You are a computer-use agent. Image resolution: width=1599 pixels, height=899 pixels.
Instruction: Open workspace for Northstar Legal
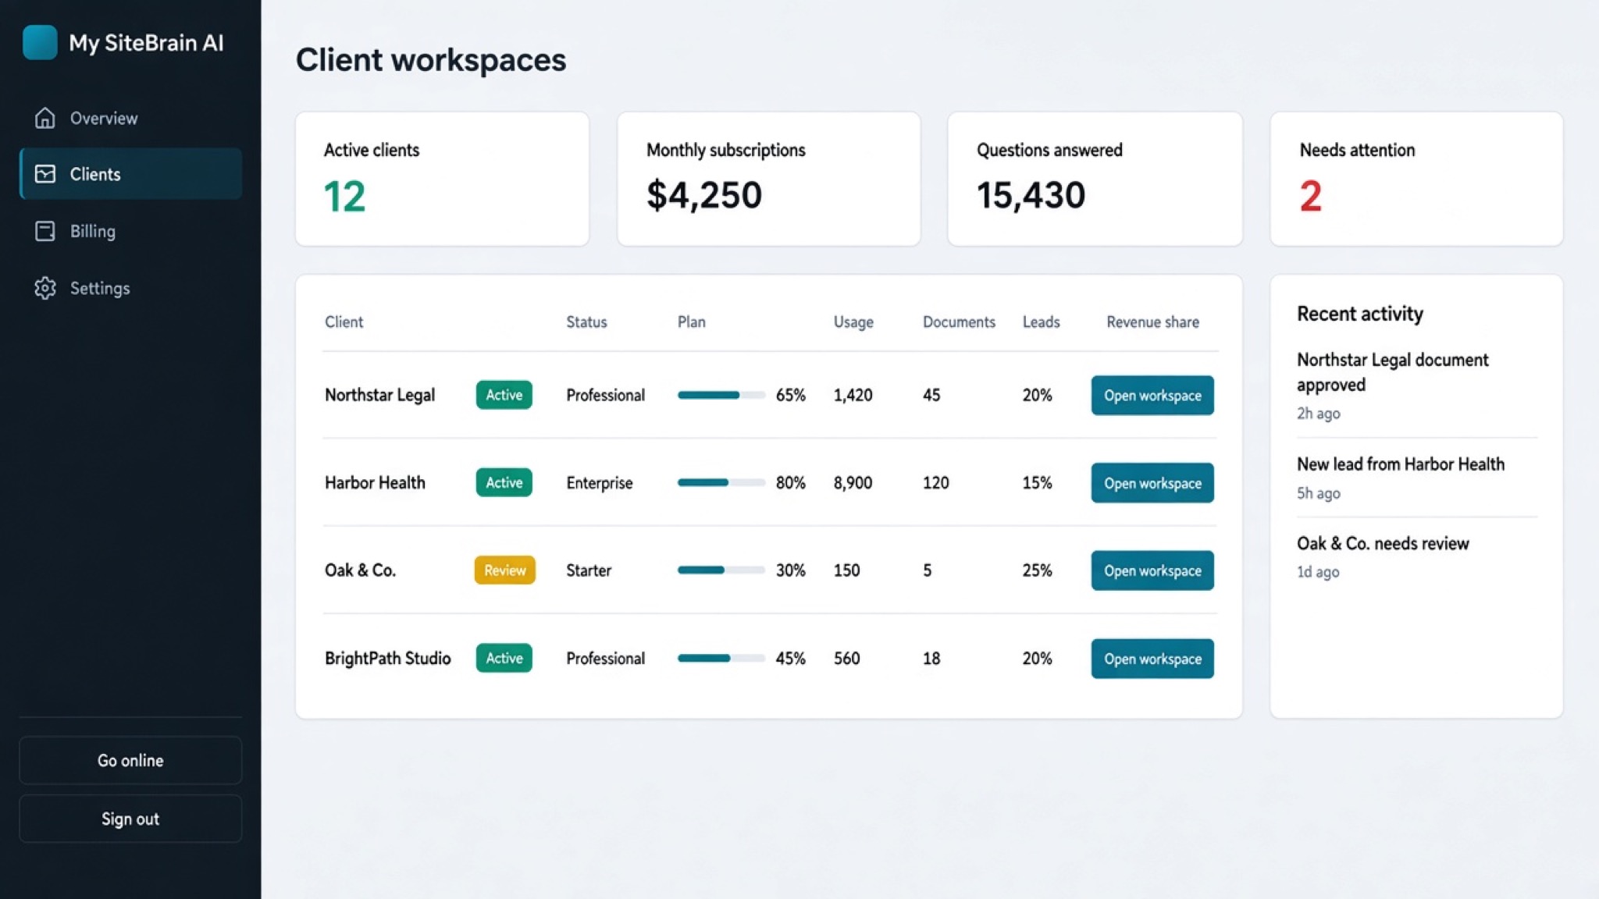coord(1152,396)
